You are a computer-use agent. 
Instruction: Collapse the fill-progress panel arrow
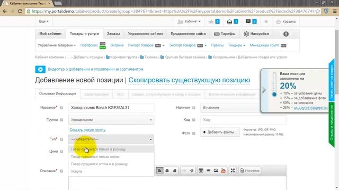tap(264, 90)
